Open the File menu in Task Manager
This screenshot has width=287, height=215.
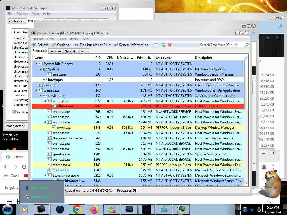click(x=10, y=14)
